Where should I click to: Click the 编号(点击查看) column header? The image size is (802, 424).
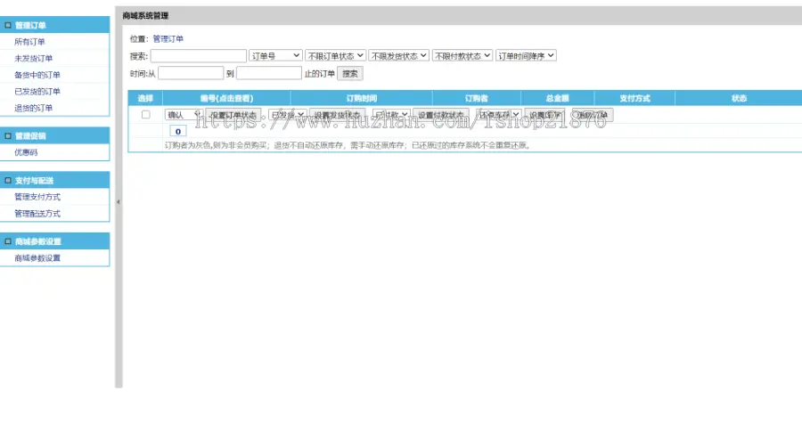pyautogui.click(x=226, y=98)
